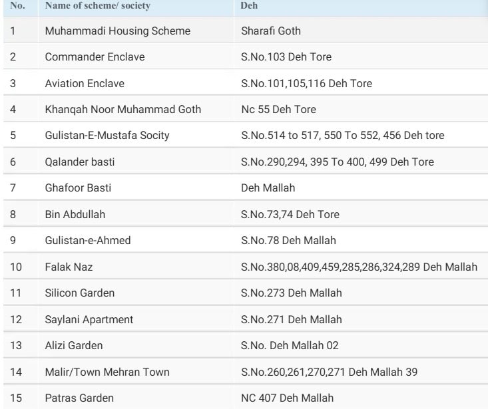This screenshot has width=488, height=409.
Task: Select Gulistan-e-Ahmed scheme name
Action: (x=88, y=241)
